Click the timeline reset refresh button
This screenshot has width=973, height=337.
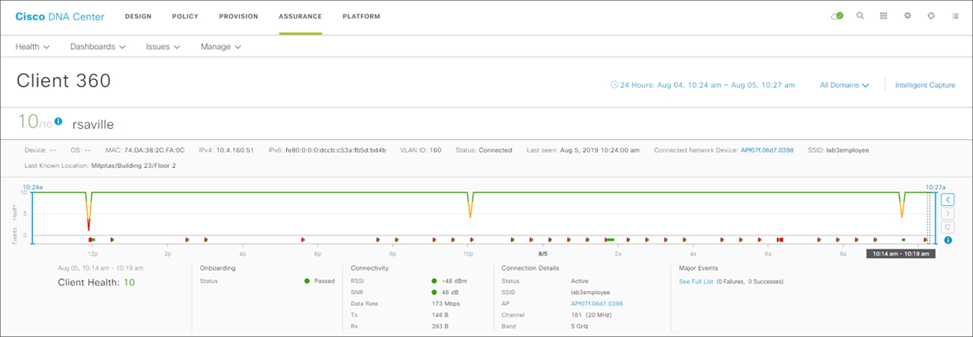(948, 227)
